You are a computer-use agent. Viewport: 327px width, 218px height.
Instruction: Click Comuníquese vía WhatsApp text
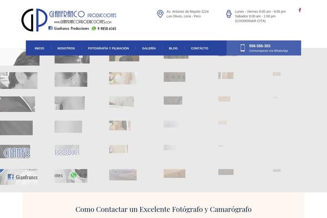coord(268,51)
